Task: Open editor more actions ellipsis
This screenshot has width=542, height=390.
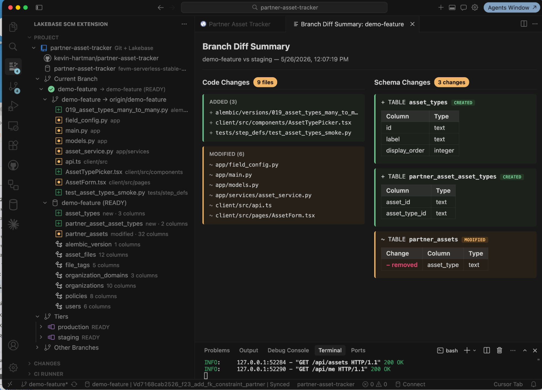Action: coord(535,24)
